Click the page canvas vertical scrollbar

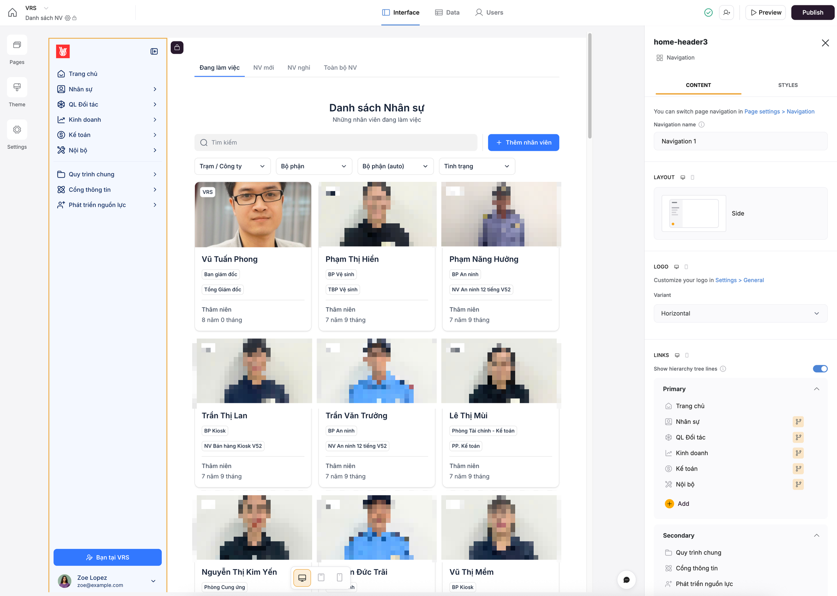tap(590, 86)
